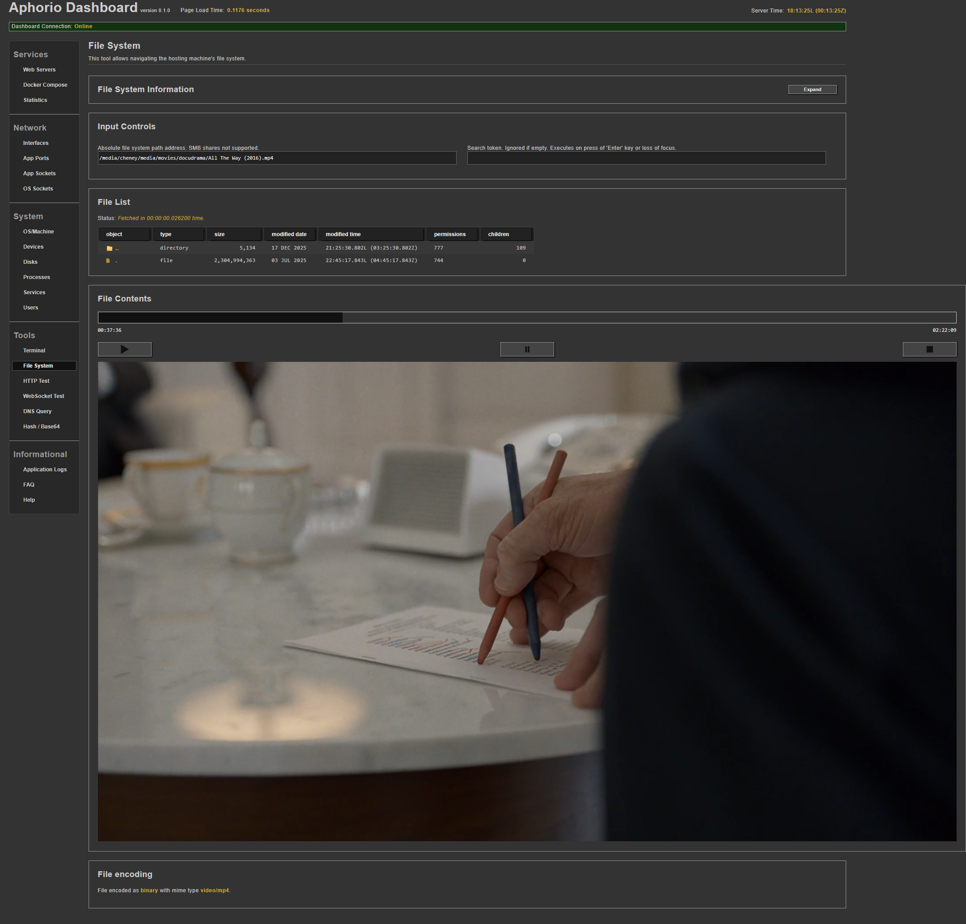Sort by the modified date column header
This screenshot has width=966, height=924.
[x=289, y=234]
